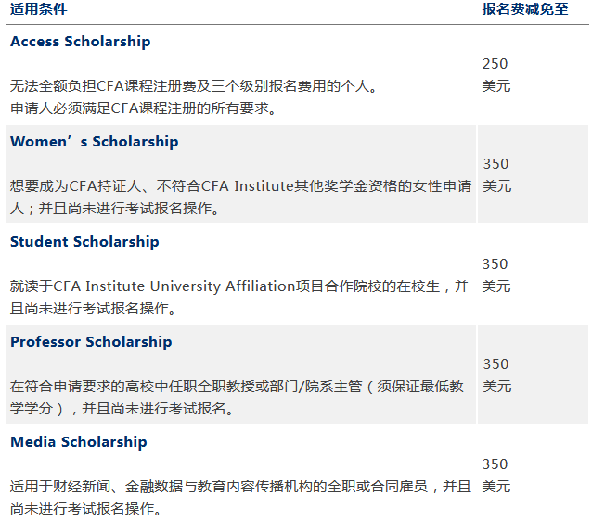Click the 250 美元 fee cell
The image size is (592, 521).
tap(496, 75)
